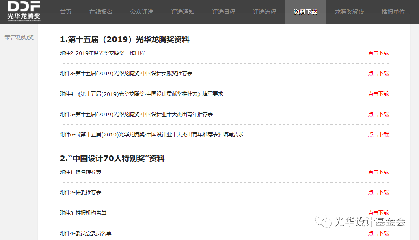
Task: Open the 推报单位 menu item
Action: coord(393,12)
